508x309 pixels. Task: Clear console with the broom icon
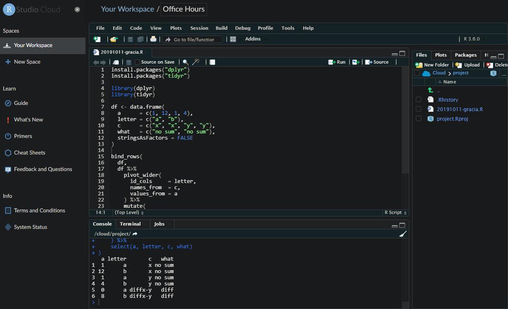(x=403, y=234)
